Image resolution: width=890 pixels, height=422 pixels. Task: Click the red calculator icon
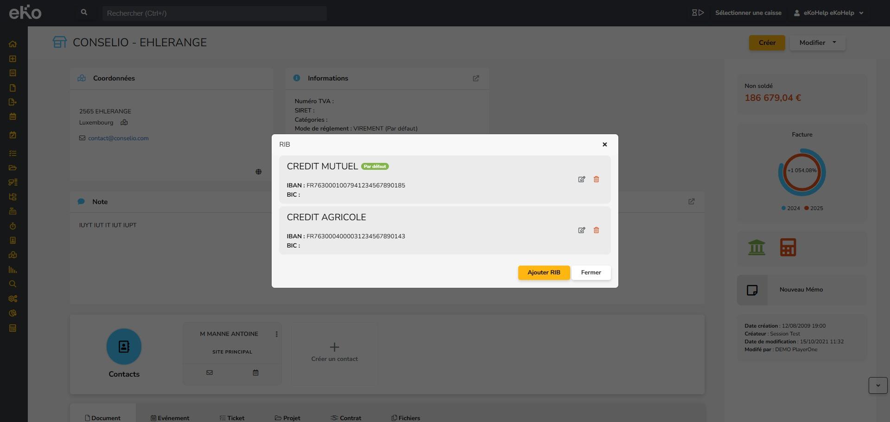coord(788,248)
